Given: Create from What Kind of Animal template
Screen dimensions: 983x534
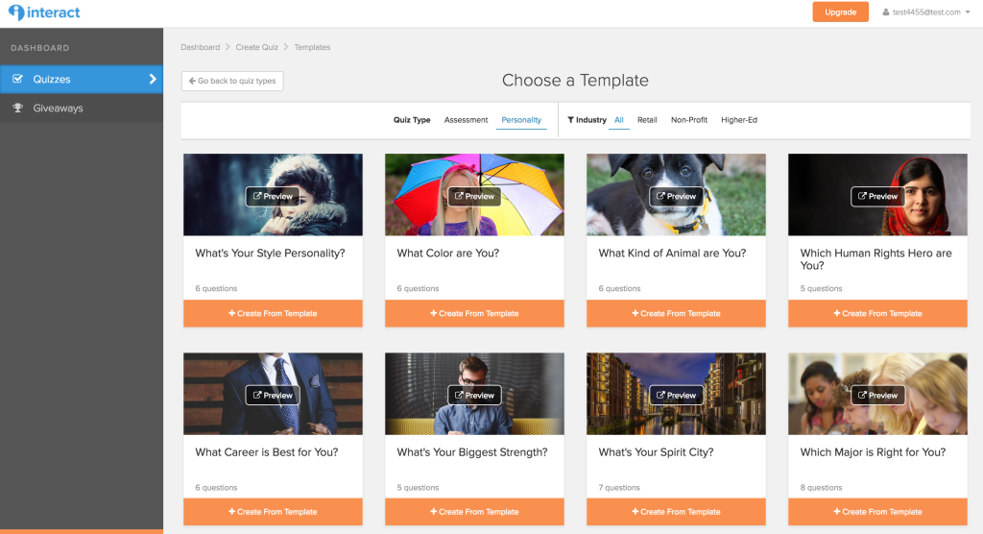Looking at the screenshot, I should 676,313.
